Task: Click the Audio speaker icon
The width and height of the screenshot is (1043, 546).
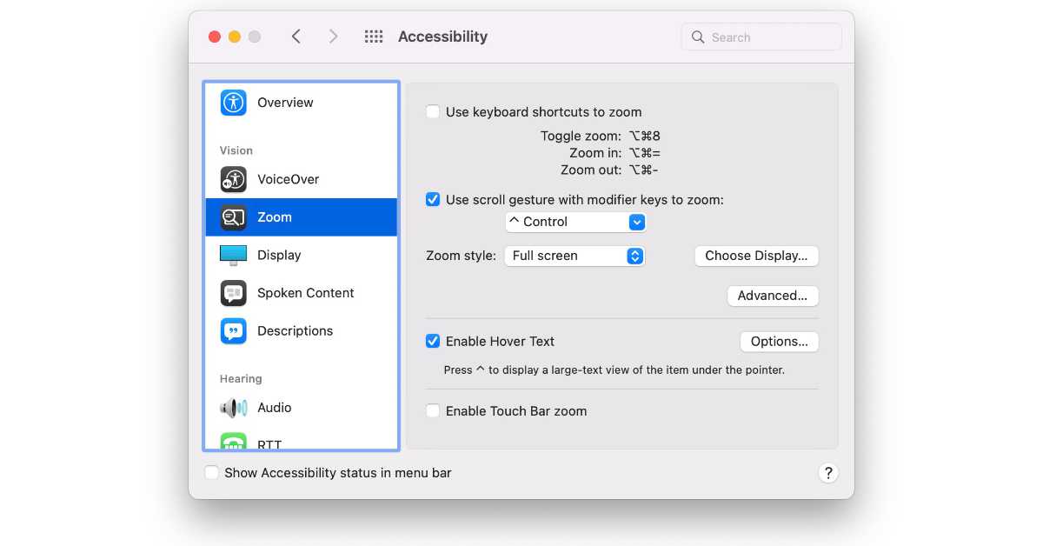Action: click(233, 408)
